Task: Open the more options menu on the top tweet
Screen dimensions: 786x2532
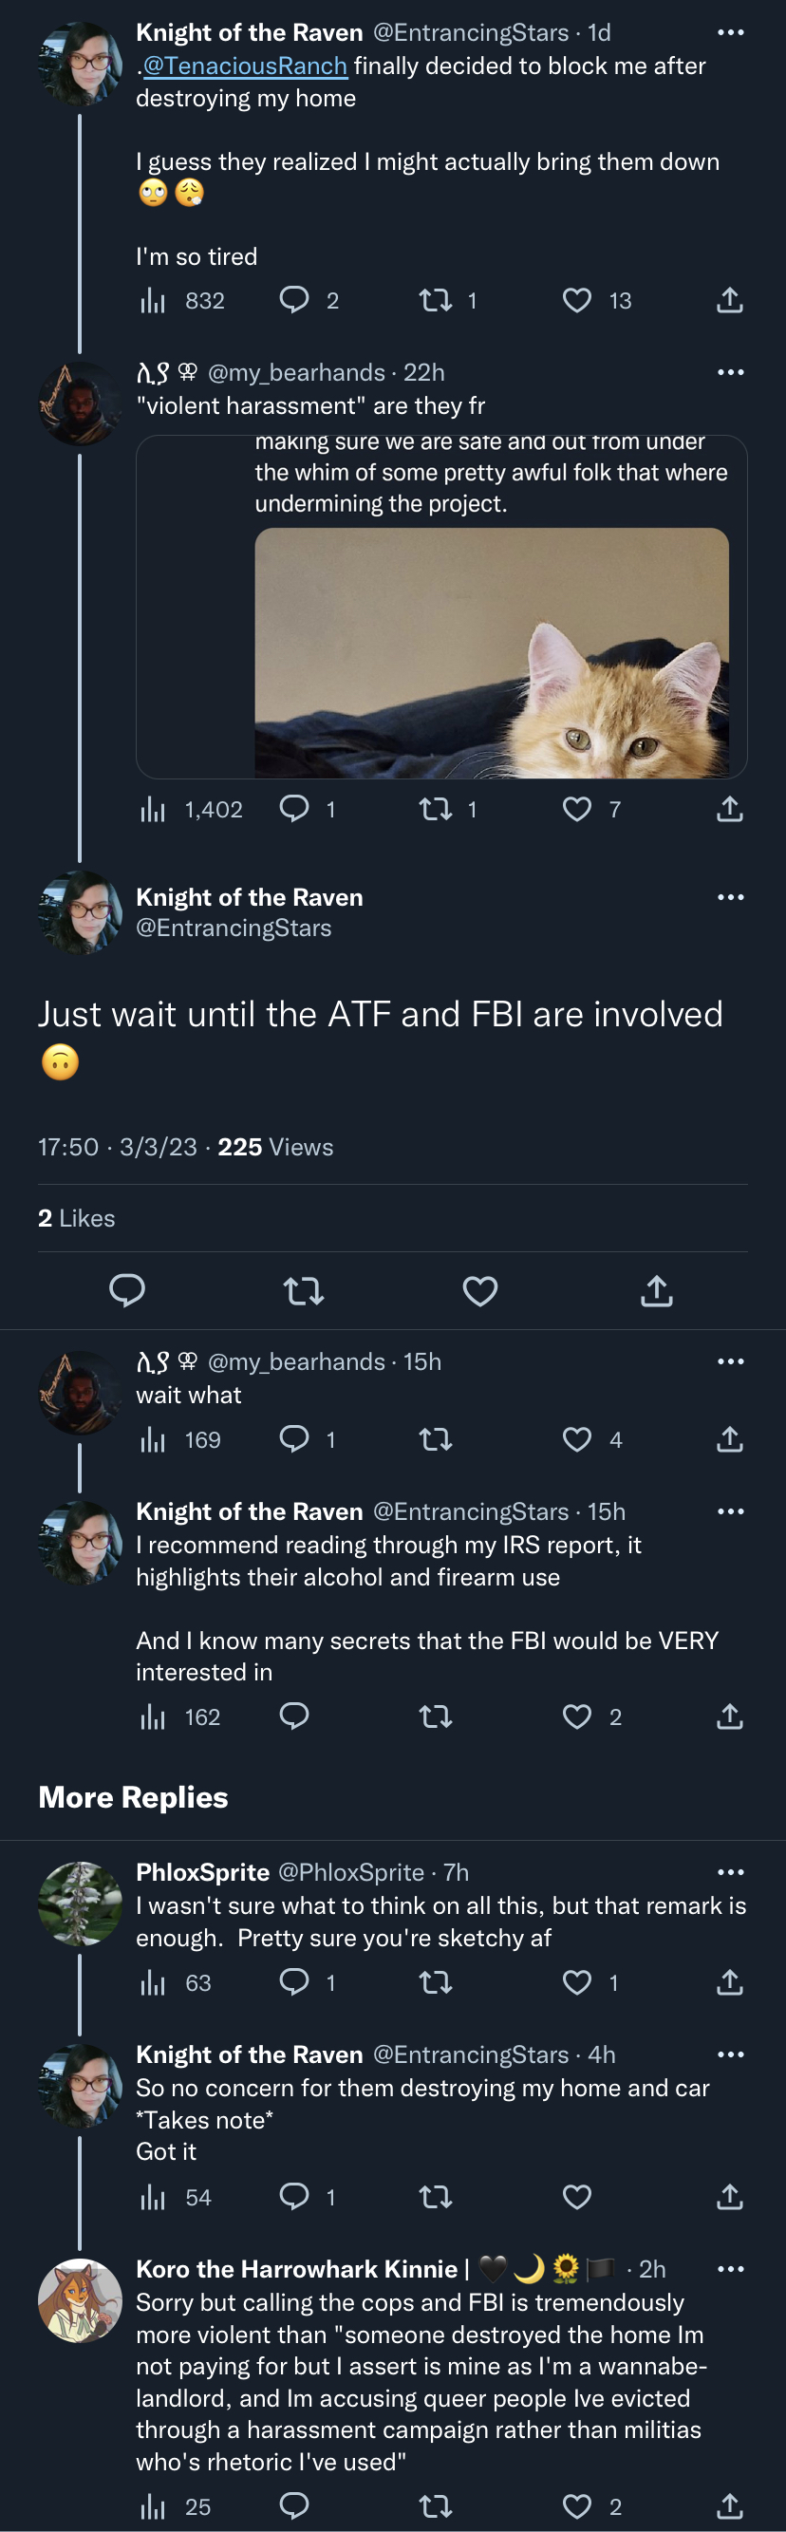Action: pyautogui.click(x=730, y=32)
